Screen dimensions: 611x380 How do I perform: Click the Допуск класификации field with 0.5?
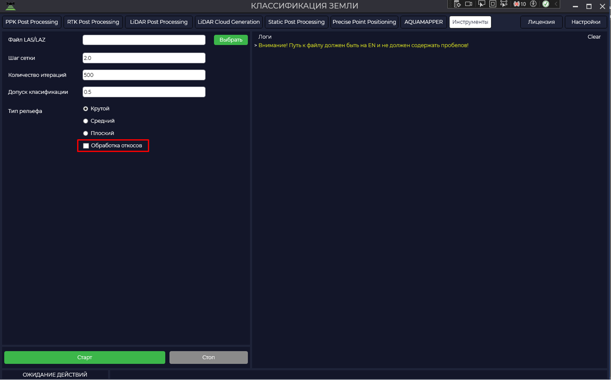(x=144, y=92)
